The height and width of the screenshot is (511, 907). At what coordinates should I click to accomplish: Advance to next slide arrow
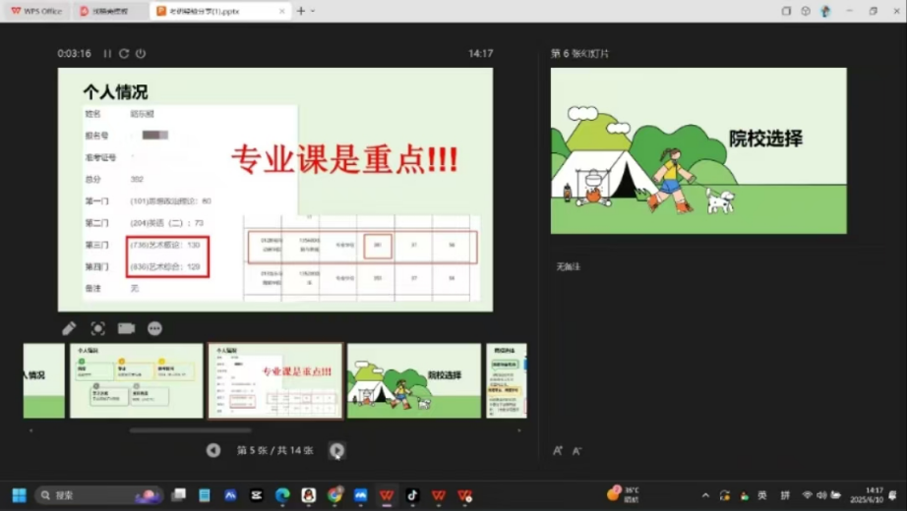tap(336, 450)
